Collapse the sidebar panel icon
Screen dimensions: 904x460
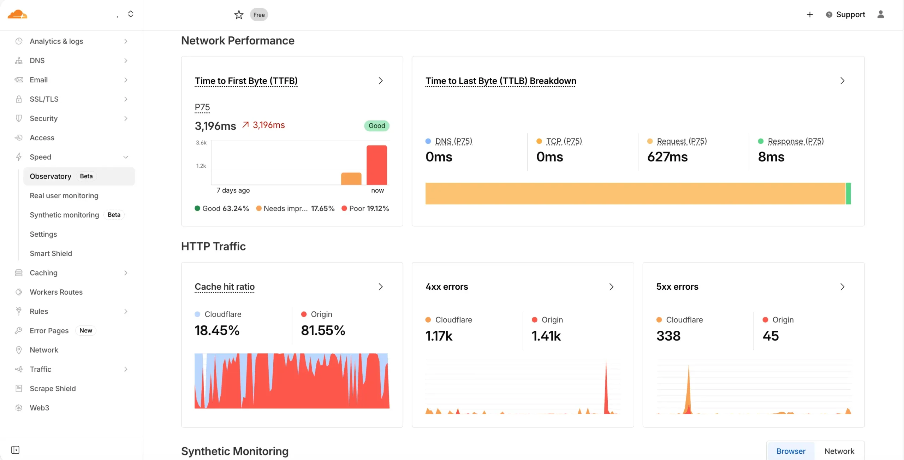[x=15, y=450]
